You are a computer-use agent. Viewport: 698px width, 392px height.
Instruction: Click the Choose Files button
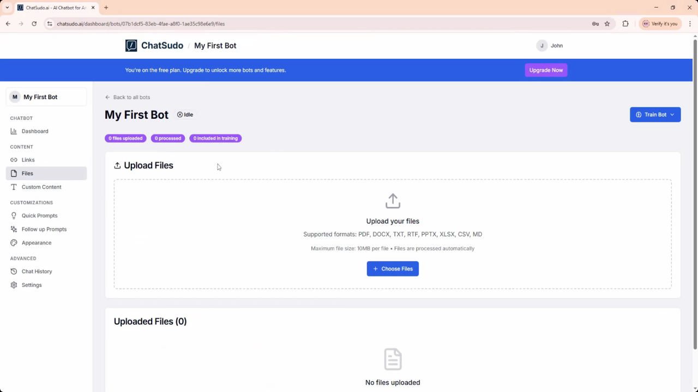393,269
